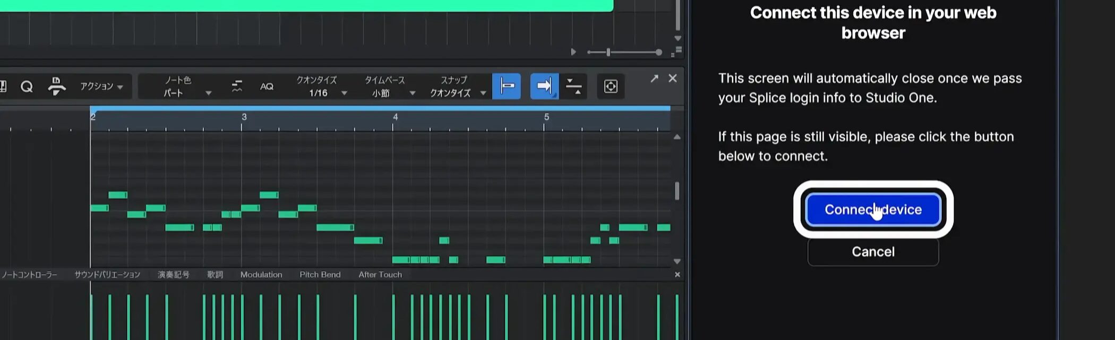Open the アクション dropdown menu

(101, 86)
